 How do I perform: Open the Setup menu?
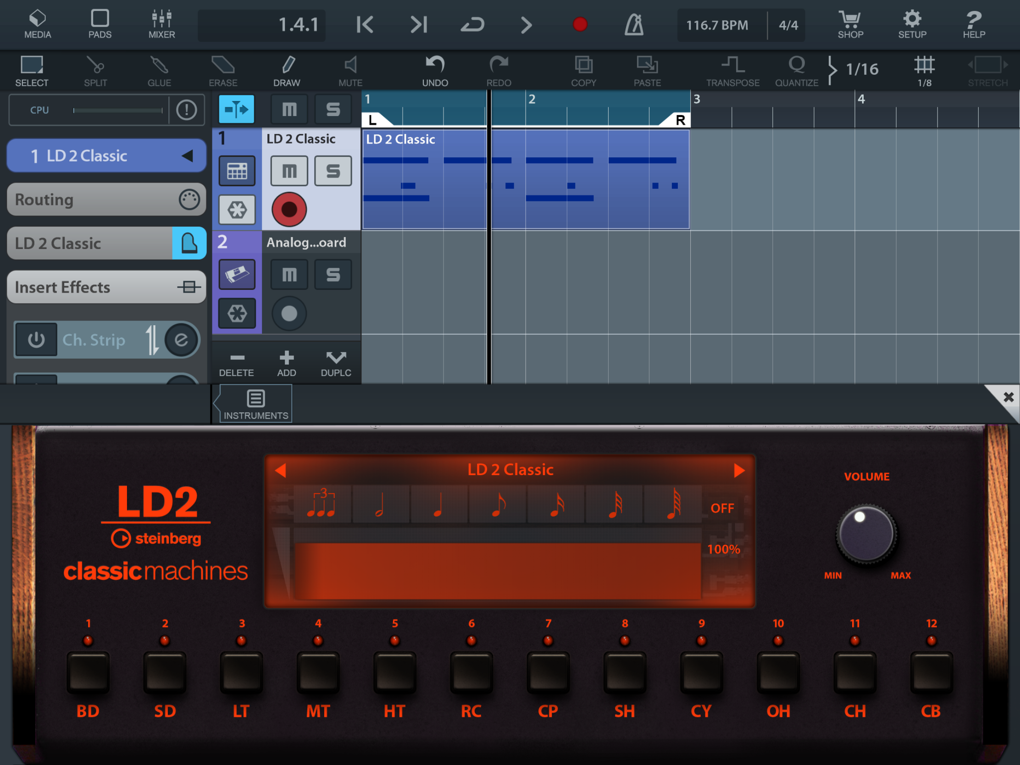tap(912, 24)
